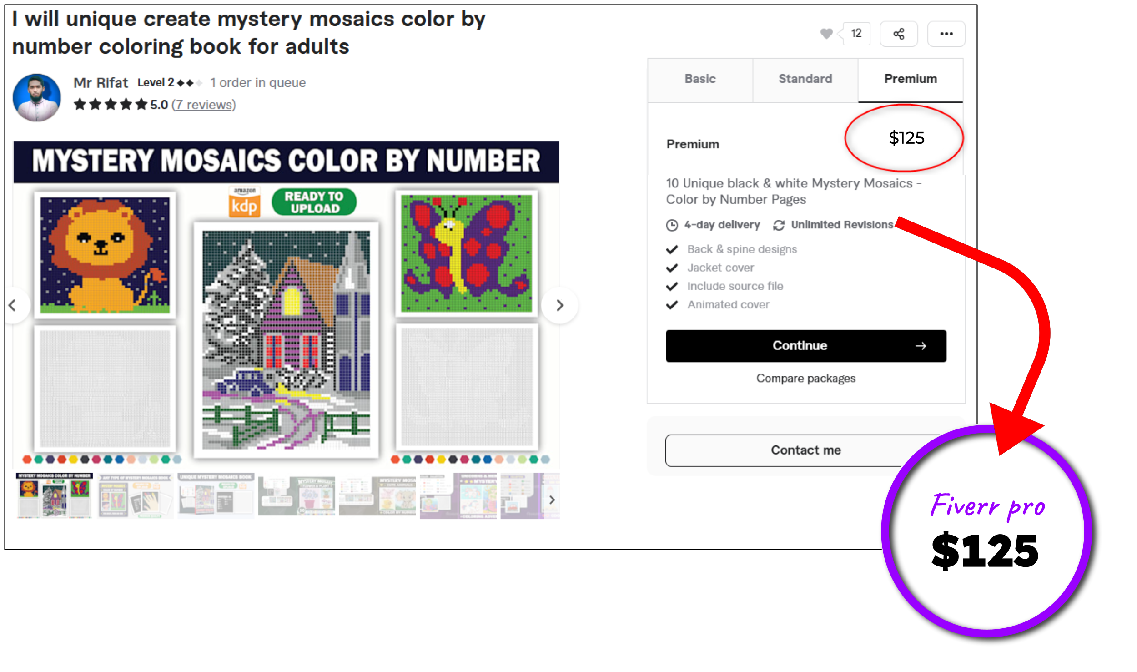The width and height of the screenshot is (1137, 672).
Task: Click the Ready to Upload green badge
Action: pos(314,202)
